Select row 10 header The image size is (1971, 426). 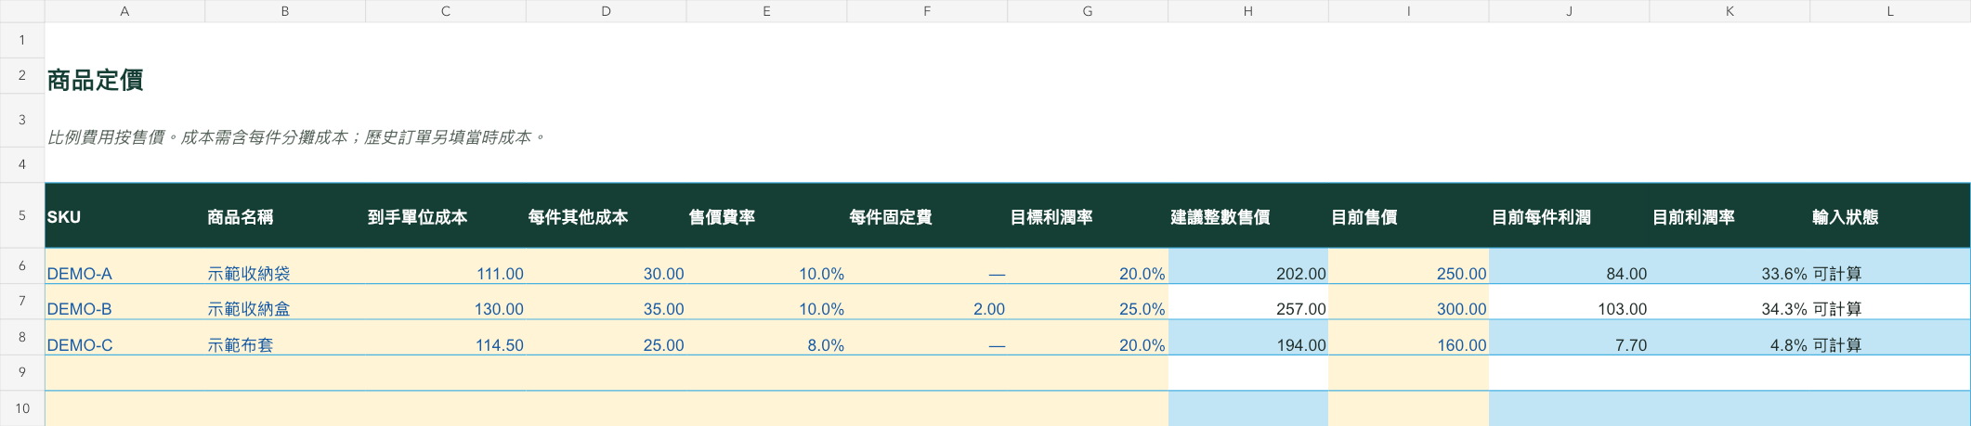(x=22, y=408)
